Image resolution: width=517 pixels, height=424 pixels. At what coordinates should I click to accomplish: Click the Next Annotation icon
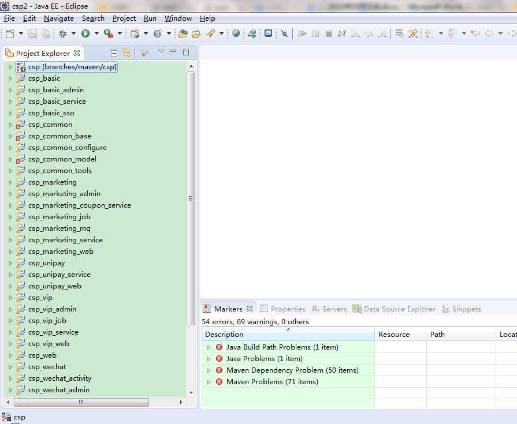tap(429, 33)
